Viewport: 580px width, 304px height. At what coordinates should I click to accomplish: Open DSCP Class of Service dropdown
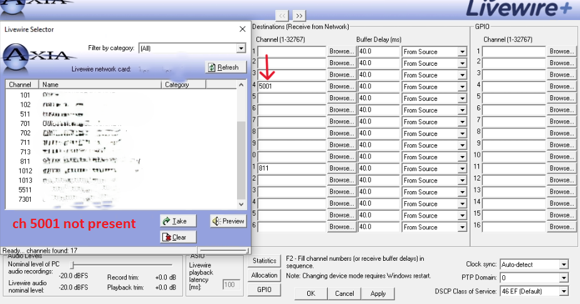click(x=563, y=291)
